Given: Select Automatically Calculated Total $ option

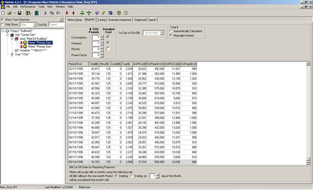Looking at the screenshot, I should click(x=171, y=31).
